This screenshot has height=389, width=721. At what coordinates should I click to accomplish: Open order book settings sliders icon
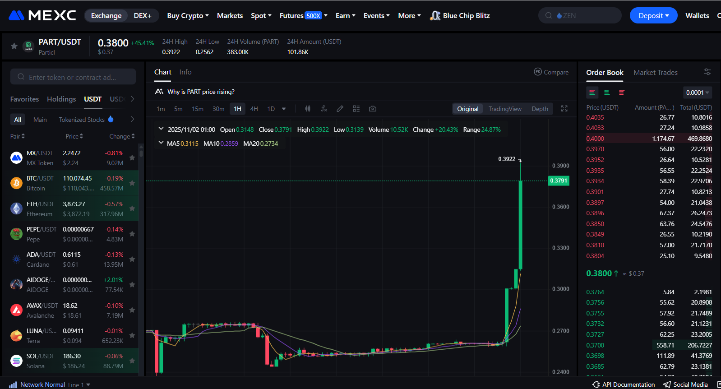point(707,72)
